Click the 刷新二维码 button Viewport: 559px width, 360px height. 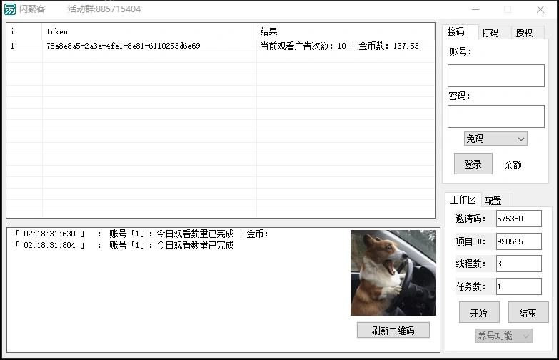[x=393, y=330]
